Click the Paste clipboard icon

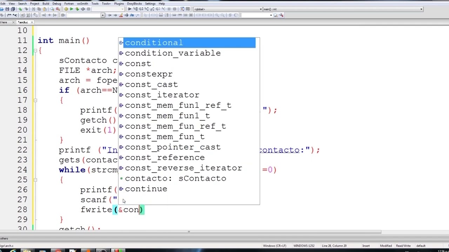pyautogui.click(x=45, y=9)
